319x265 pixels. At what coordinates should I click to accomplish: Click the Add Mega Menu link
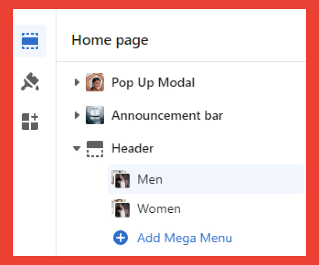185,238
